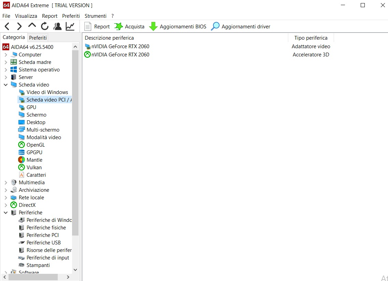
Task: Click the green Aggiornamenti BIOS download arrow
Action: pos(153,26)
